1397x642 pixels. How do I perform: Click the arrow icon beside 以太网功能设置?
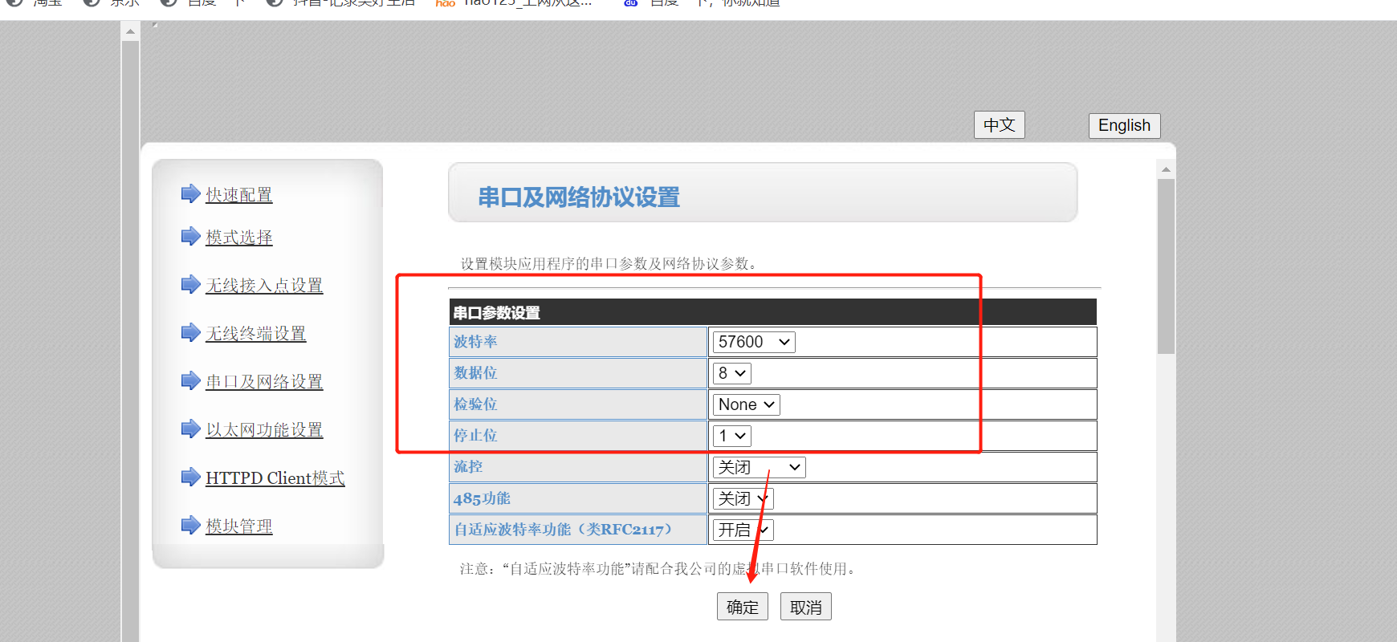coord(190,429)
